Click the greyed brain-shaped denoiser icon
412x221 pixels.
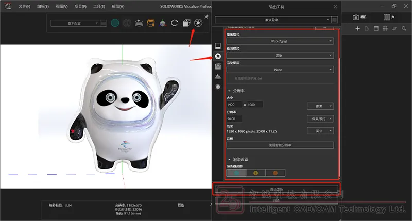click(x=127, y=23)
